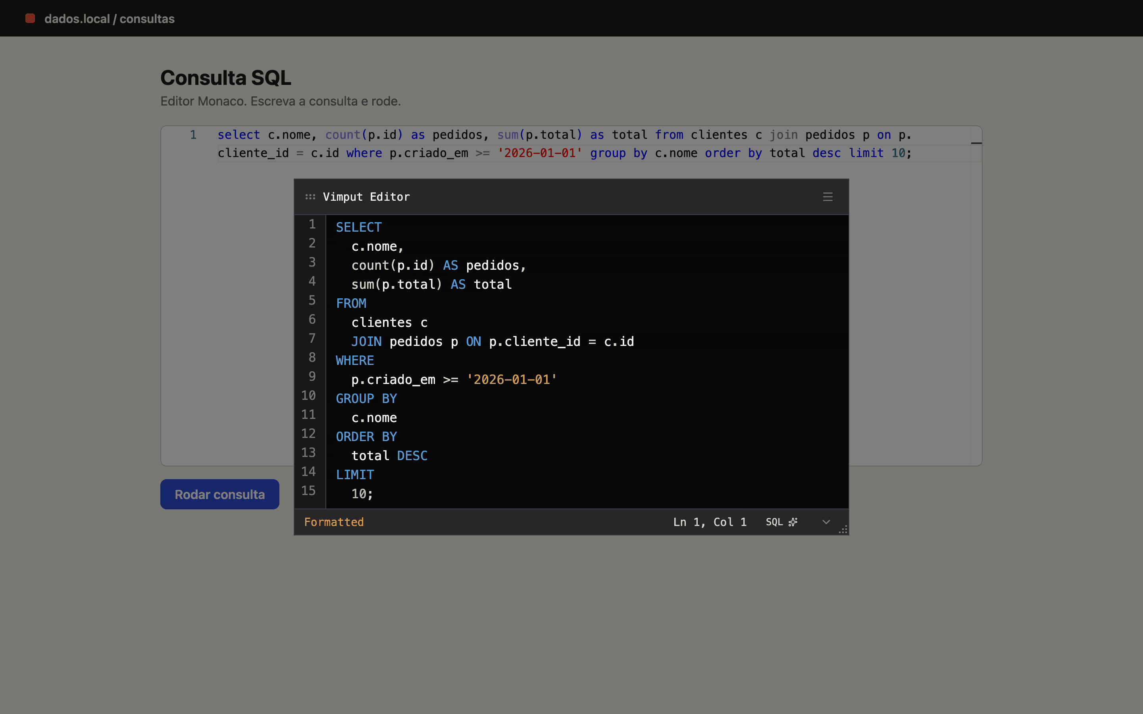Screen dimensions: 1143x714
Task: Click the SQL language label in status bar
Action: pos(774,522)
